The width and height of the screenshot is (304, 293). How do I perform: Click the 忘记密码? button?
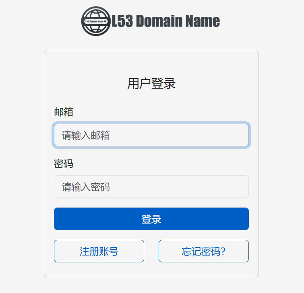tap(203, 251)
